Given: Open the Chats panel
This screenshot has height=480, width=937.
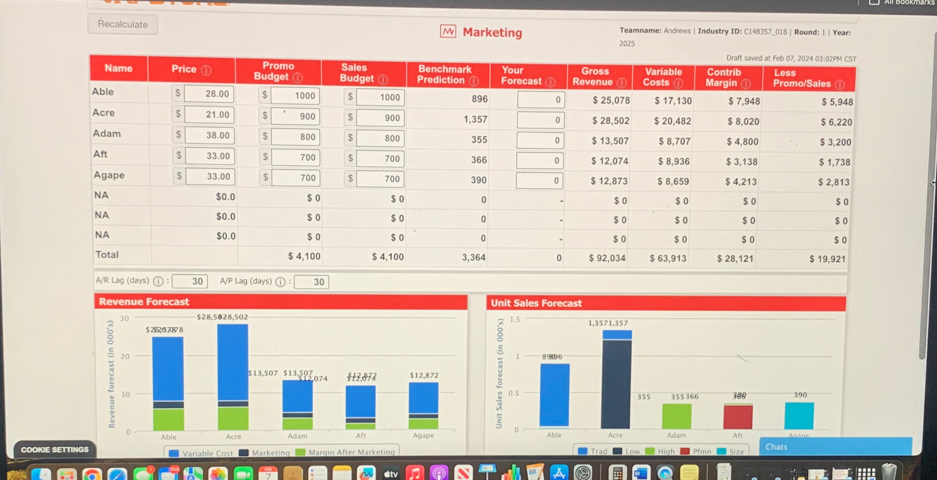Looking at the screenshot, I should 836,447.
